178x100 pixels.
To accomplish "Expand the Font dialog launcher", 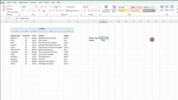I will (x=47, y=14).
